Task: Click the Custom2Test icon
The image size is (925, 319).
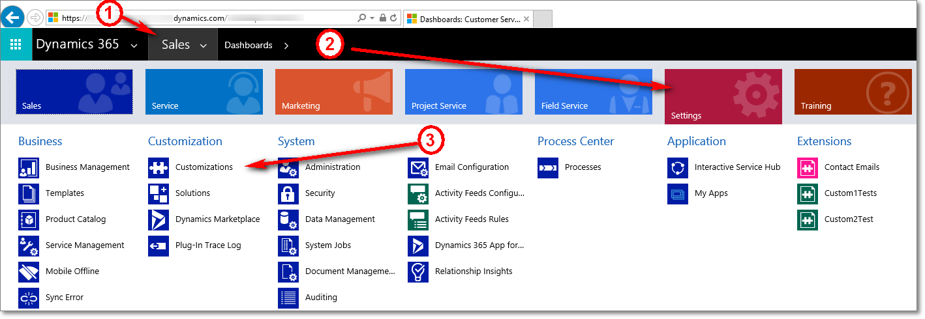Action: [808, 219]
